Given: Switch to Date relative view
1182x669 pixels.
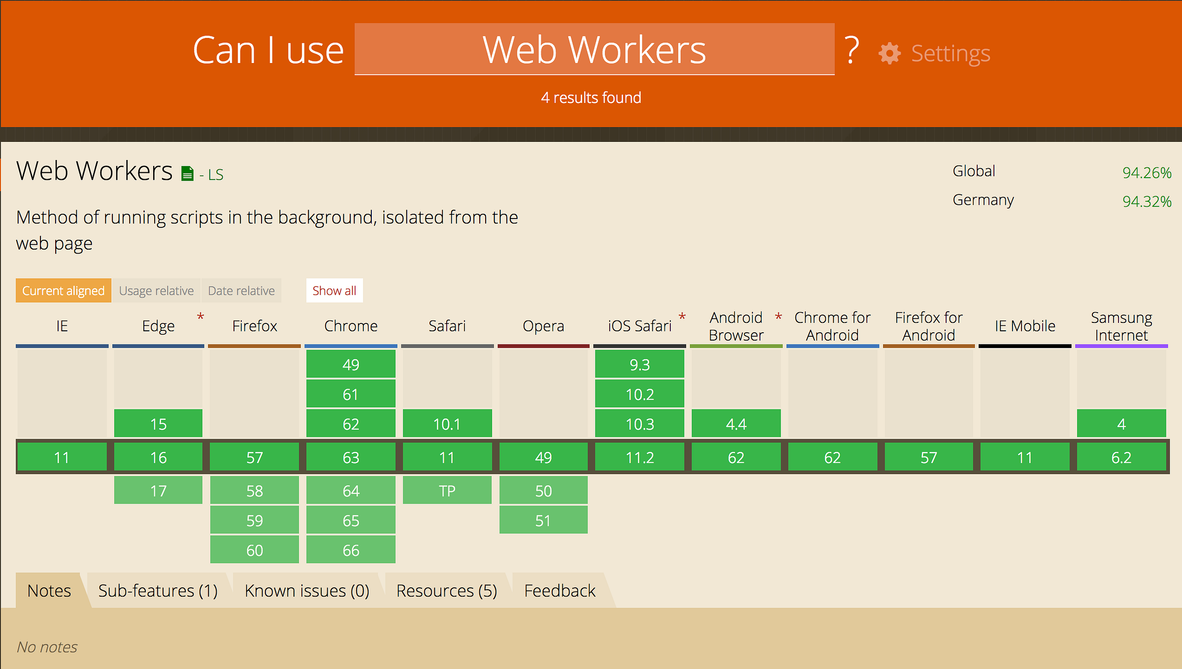Looking at the screenshot, I should (241, 290).
